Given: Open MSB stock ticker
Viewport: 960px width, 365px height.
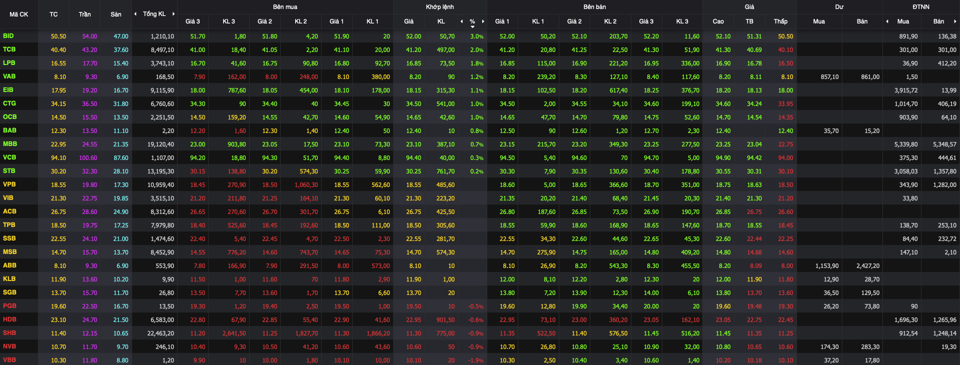Looking at the screenshot, I should pyautogui.click(x=10, y=252).
